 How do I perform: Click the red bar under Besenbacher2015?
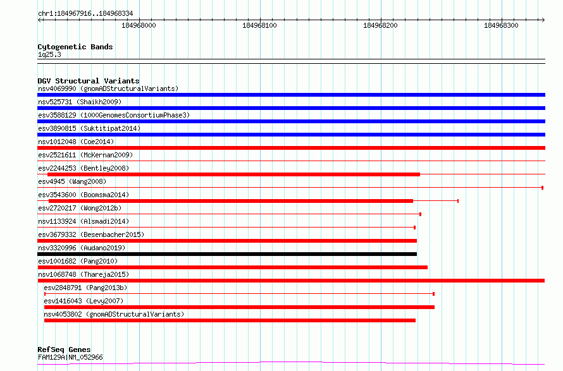[227, 241]
